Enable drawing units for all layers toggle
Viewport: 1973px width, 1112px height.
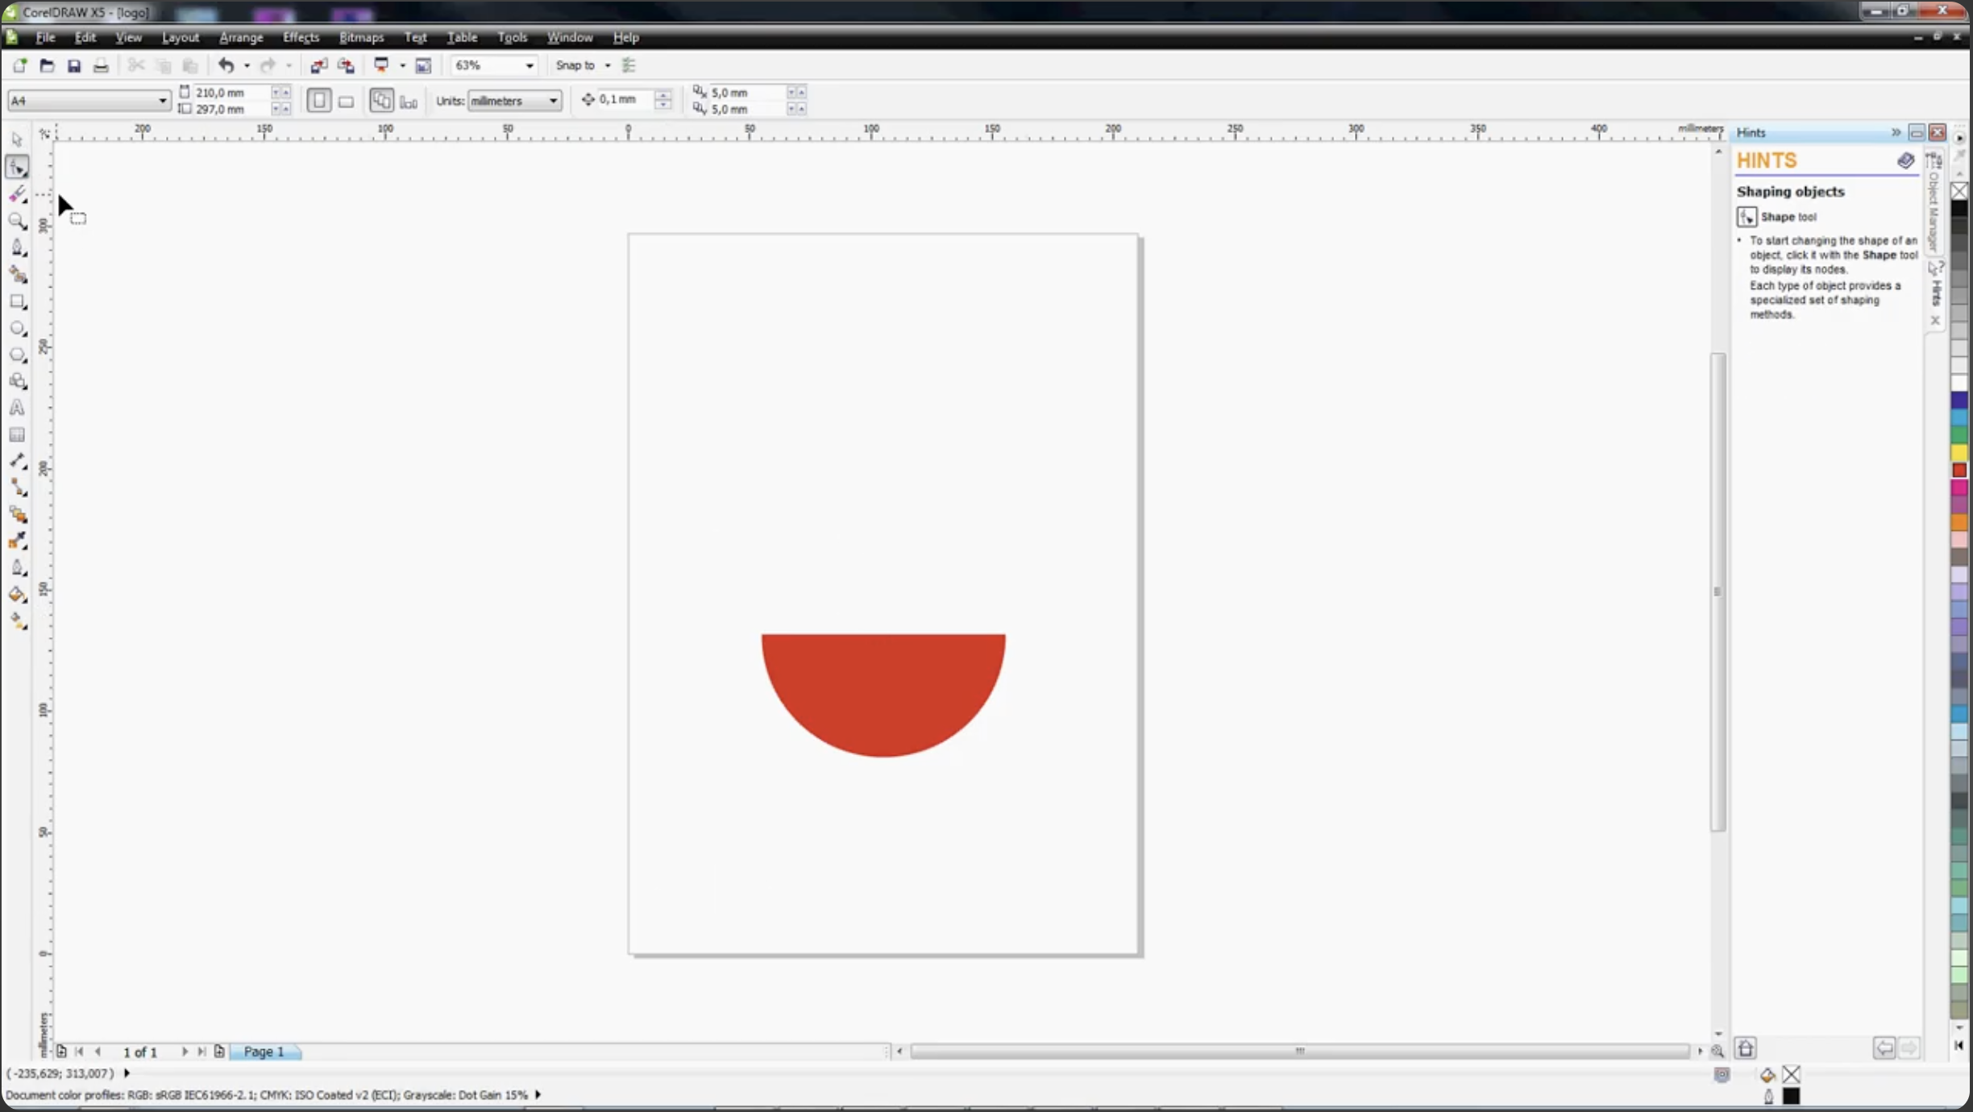coord(380,100)
